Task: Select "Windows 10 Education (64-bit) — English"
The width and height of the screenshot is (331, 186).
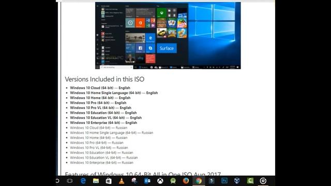Action: [x=103, y=113]
